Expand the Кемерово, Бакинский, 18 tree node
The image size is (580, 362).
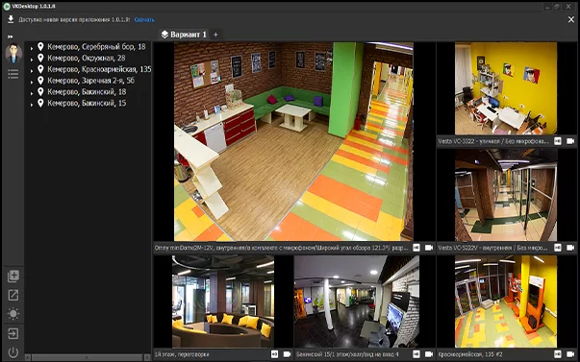[32, 93]
